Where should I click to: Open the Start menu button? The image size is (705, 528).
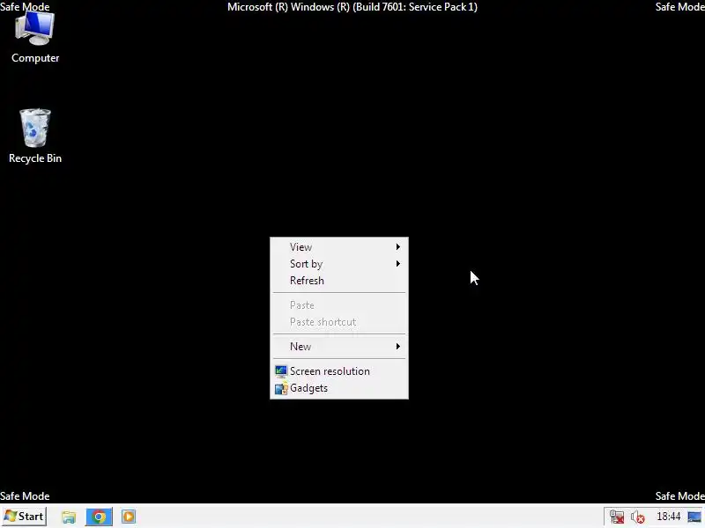pos(24,517)
